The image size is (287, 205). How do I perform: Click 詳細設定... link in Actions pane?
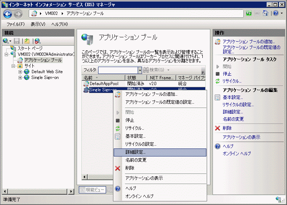point(233,112)
